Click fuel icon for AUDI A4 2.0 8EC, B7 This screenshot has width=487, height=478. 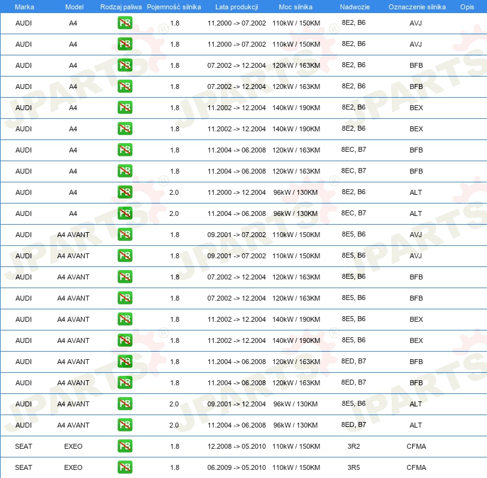tap(125, 213)
